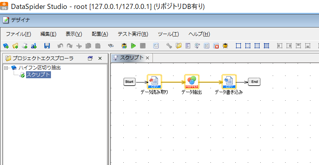The width and height of the screenshot is (319, 165).
Task: Click the プロジェクトエクスプローラ panel title
Action: click(43, 58)
